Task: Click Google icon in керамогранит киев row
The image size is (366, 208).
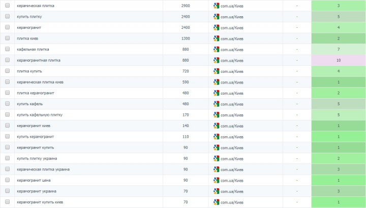Action: 216,126
